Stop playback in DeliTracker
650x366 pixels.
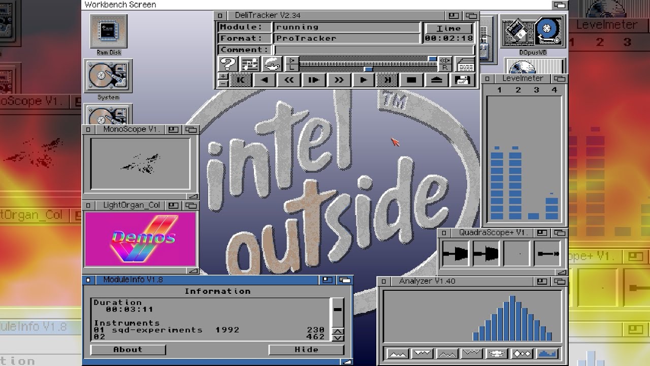[412, 80]
